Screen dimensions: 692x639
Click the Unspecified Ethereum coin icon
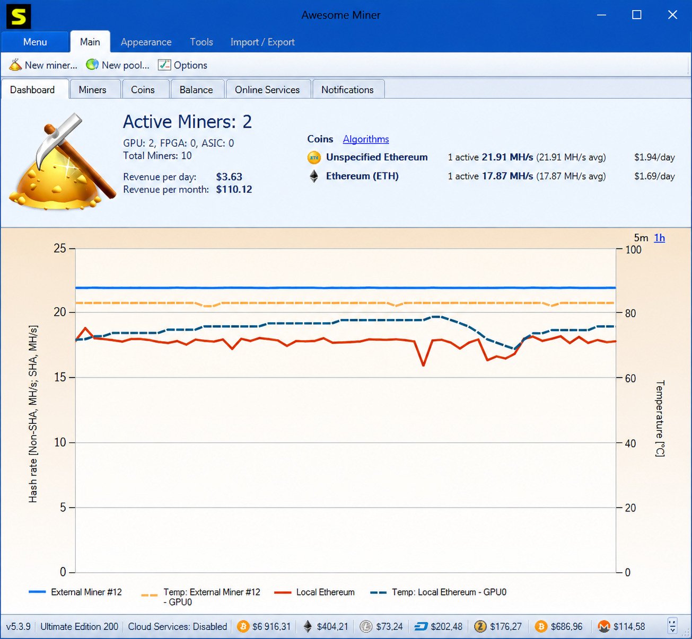point(314,157)
